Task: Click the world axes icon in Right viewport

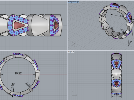Action: (x=74, y=93)
